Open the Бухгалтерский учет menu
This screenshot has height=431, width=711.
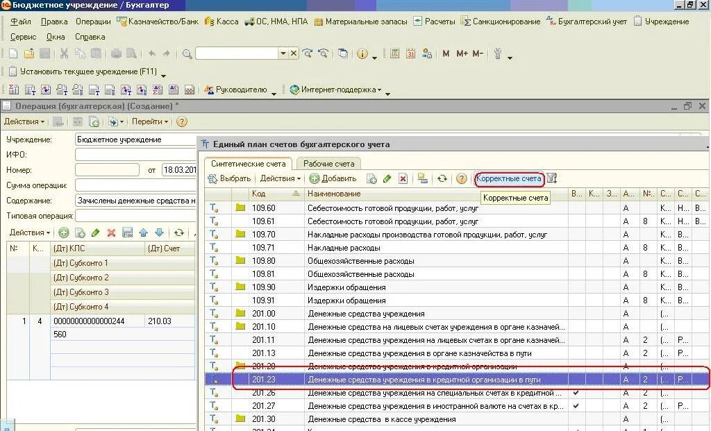coord(587,22)
